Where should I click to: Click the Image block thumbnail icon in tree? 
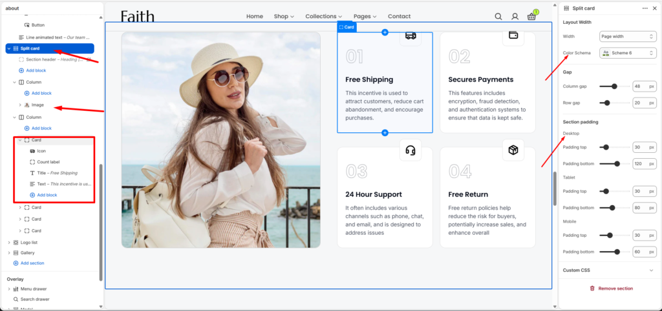tap(27, 105)
